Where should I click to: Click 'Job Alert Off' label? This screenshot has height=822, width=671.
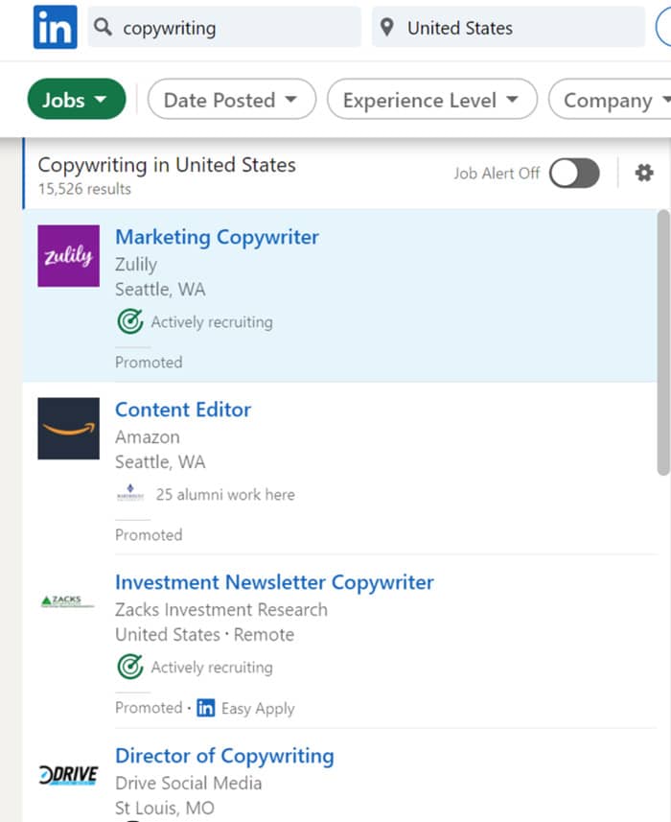(496, 173)
